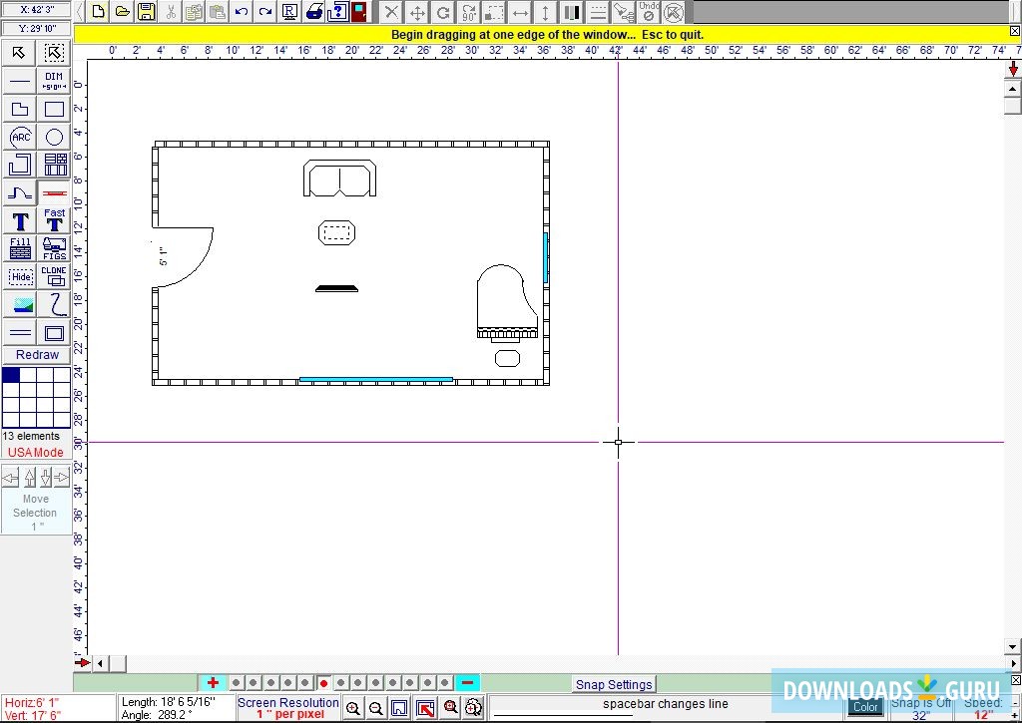Open Snap Settings
The height and width of the screenshot is (723, 1022).
(x=614, y=684)
